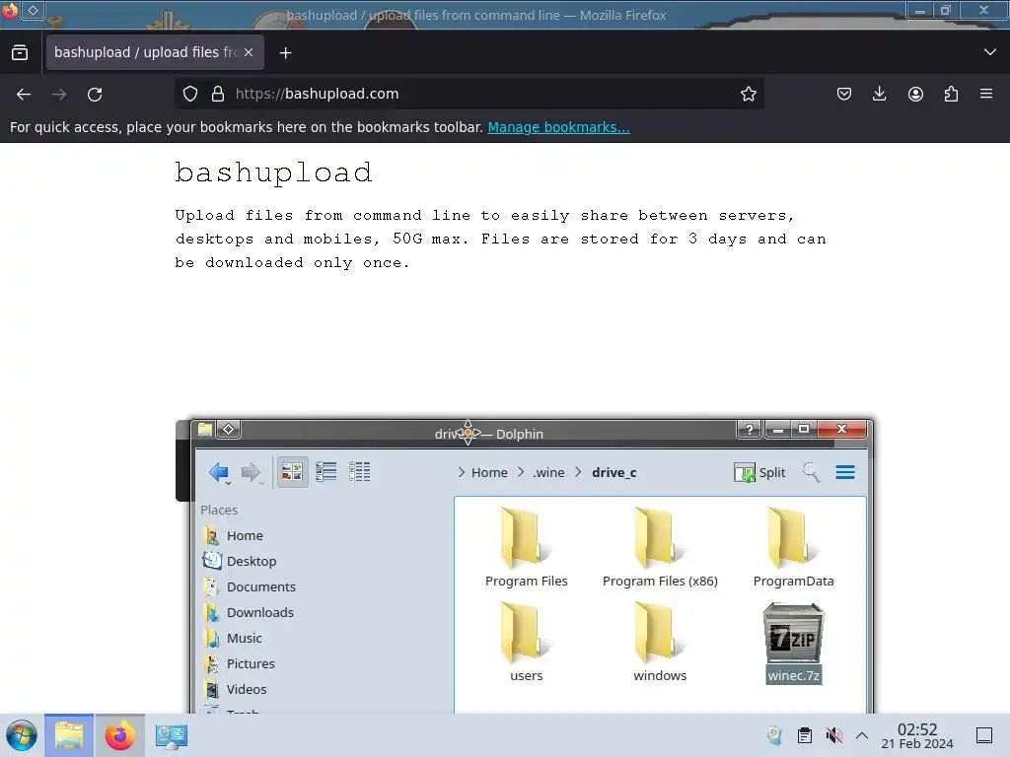This screenshot has height=757, width=1010.
Task: Open the system settings taskbar icon
Action: point(172,735)
